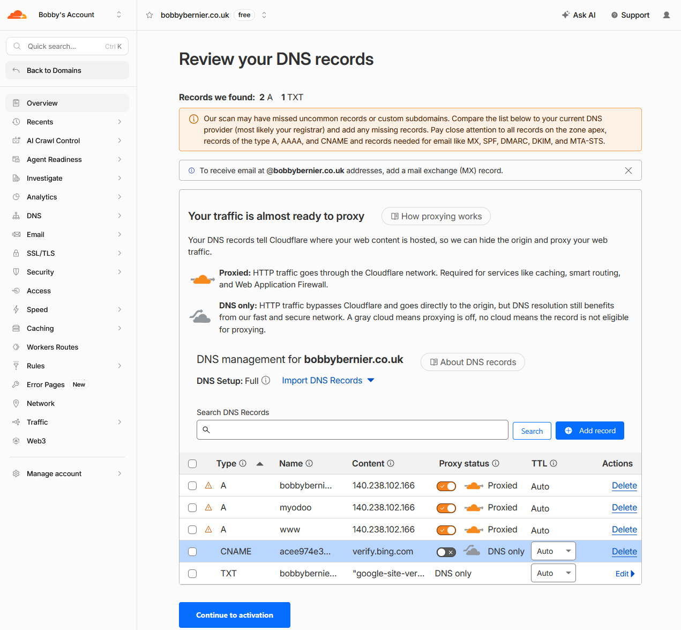This screenshot has width=681, height=630.
Task: Focus the Search DNS Records field
Action: point(353,429)
